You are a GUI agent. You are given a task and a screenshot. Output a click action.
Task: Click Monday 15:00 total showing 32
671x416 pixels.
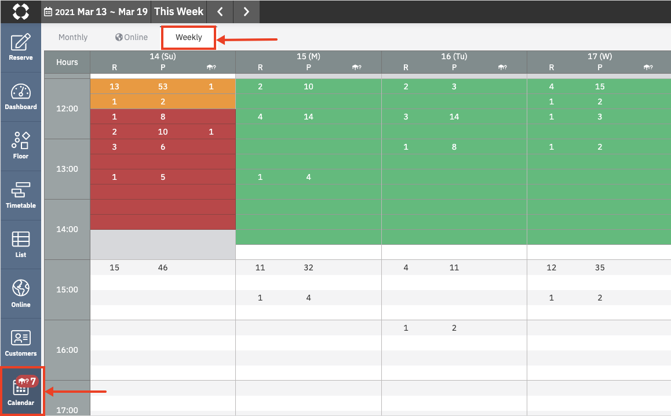(x=308, y=267)
